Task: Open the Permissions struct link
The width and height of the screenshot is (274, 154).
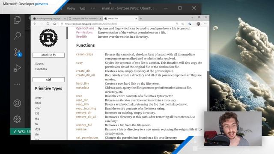Action: pos(84,33)
